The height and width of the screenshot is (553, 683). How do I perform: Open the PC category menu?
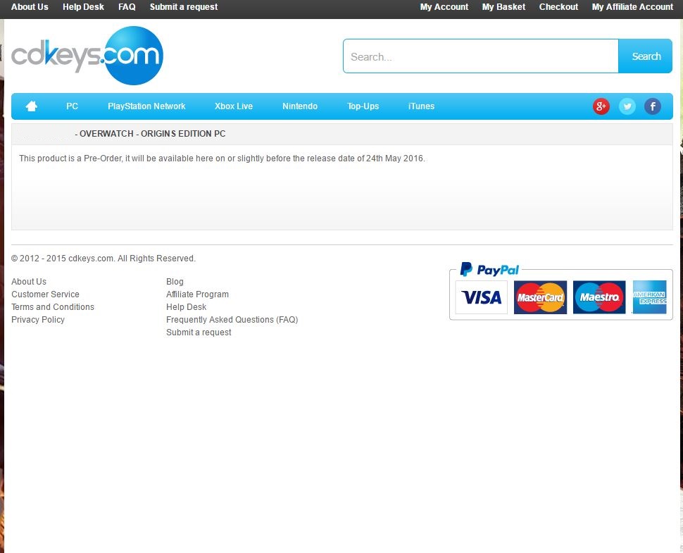[x=73, y=106]
